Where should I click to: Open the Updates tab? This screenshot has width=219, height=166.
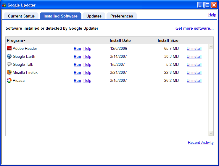pyautogui.click(x=94, y=16)
